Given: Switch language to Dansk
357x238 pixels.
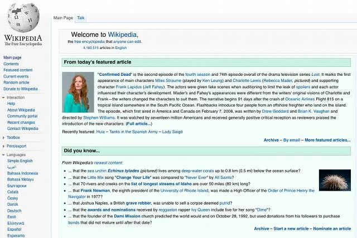Looking at the screenshot, I should pos(12,205).
